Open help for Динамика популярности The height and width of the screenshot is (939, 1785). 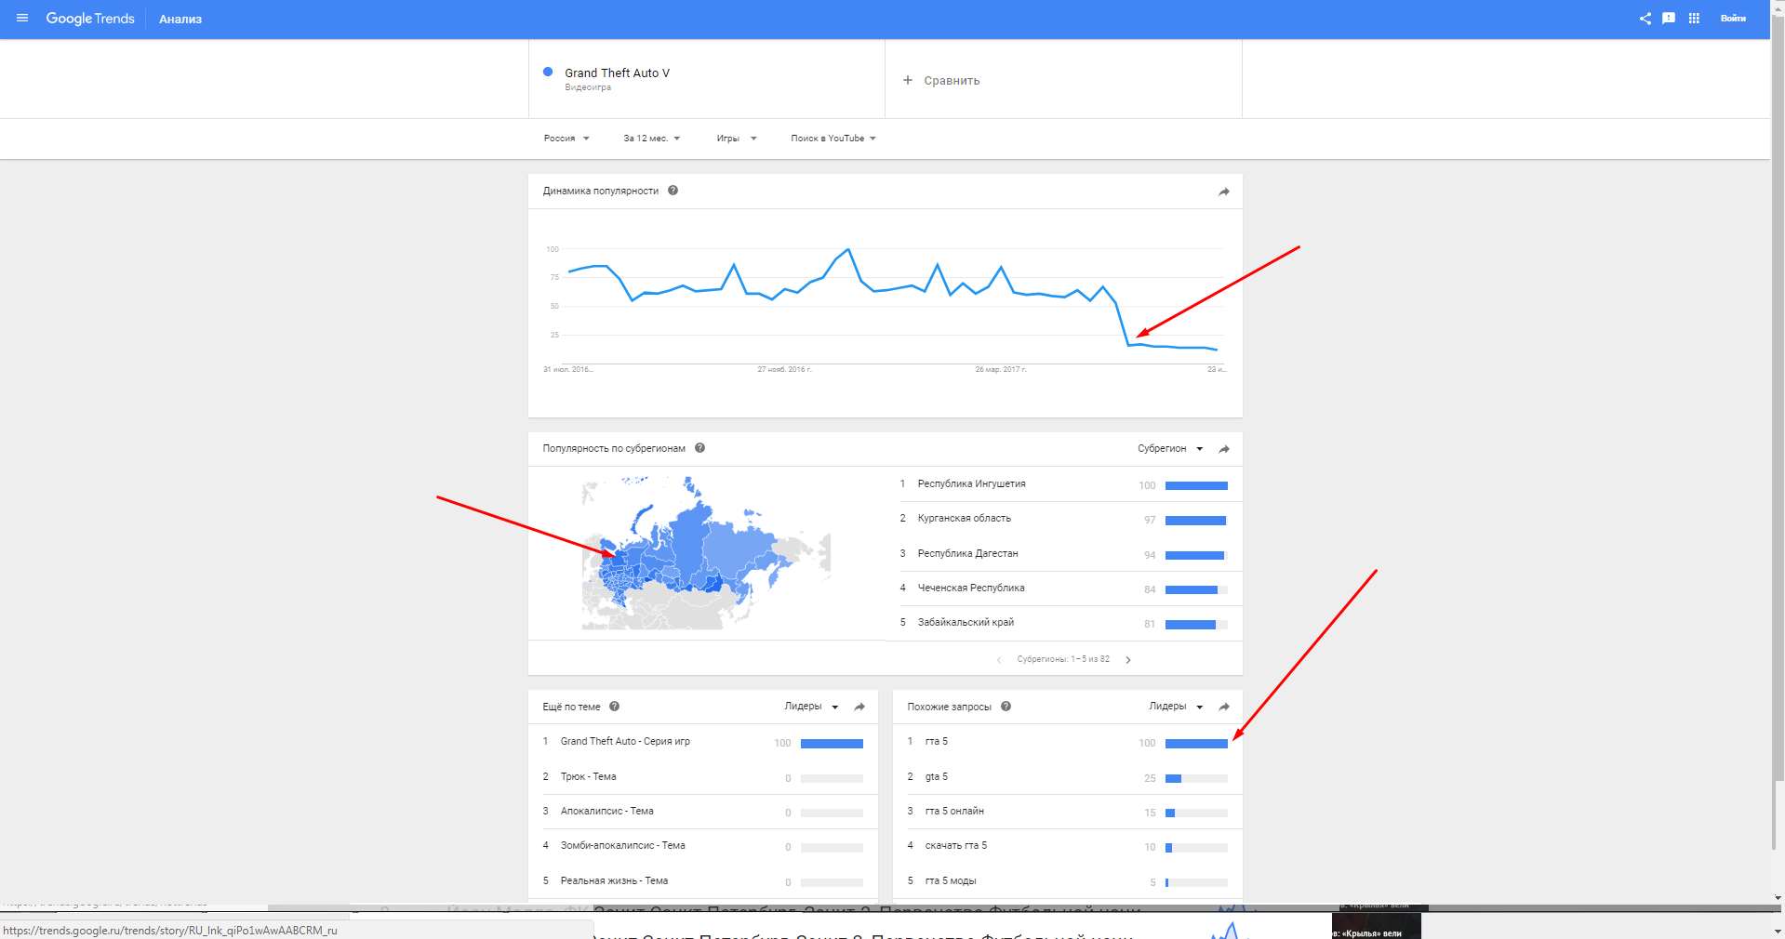coord(673,191)
